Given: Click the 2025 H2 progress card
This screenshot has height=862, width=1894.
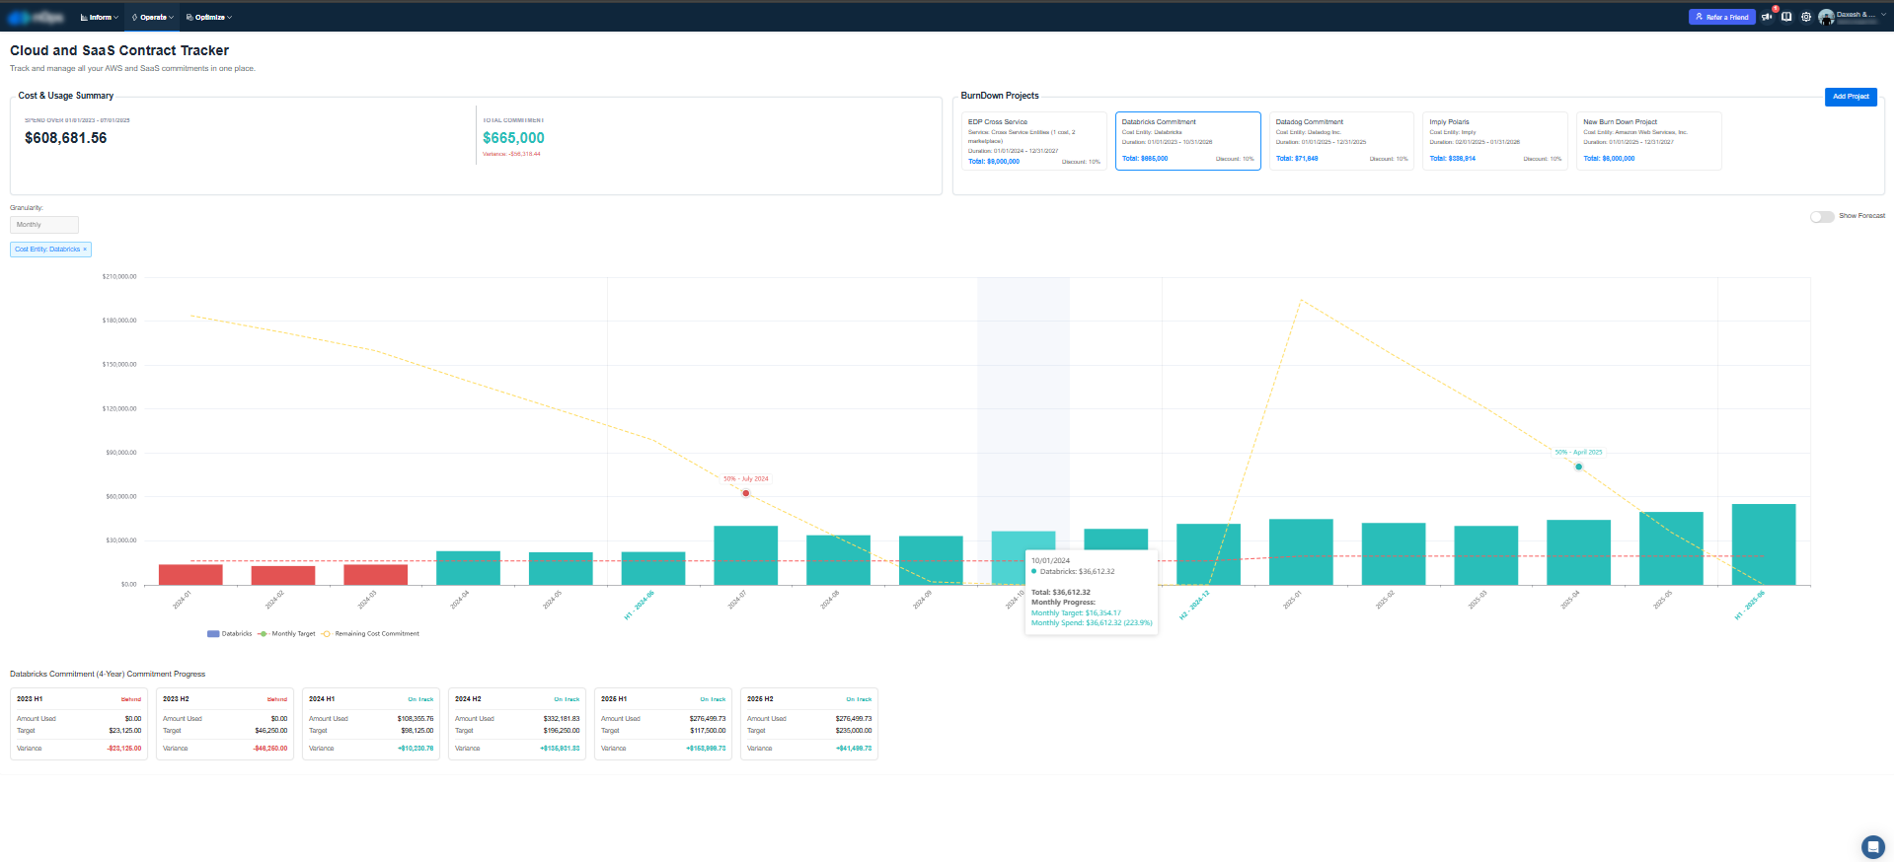Looking at the screenshot, I should (809, 724).
